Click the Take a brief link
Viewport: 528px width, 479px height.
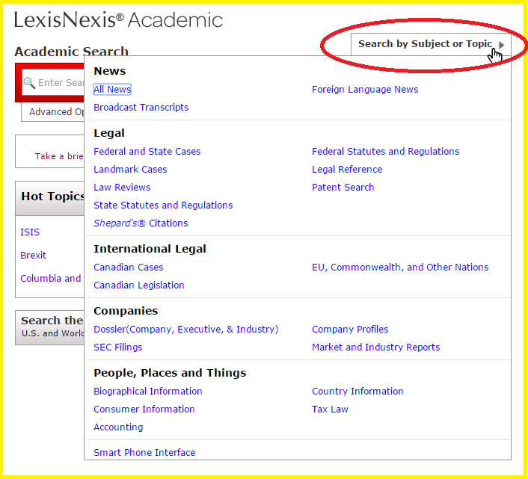(59, 156)
